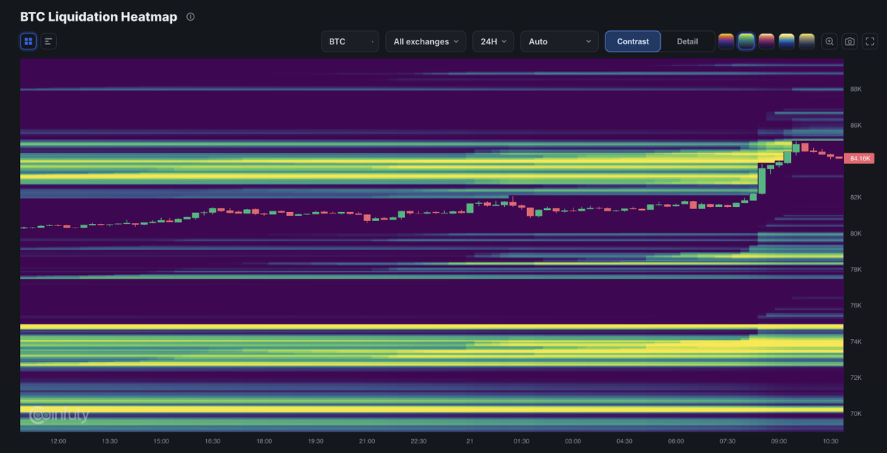887x453 pixels.
Task: Switch to Detail mode
Action: point(687,41)
